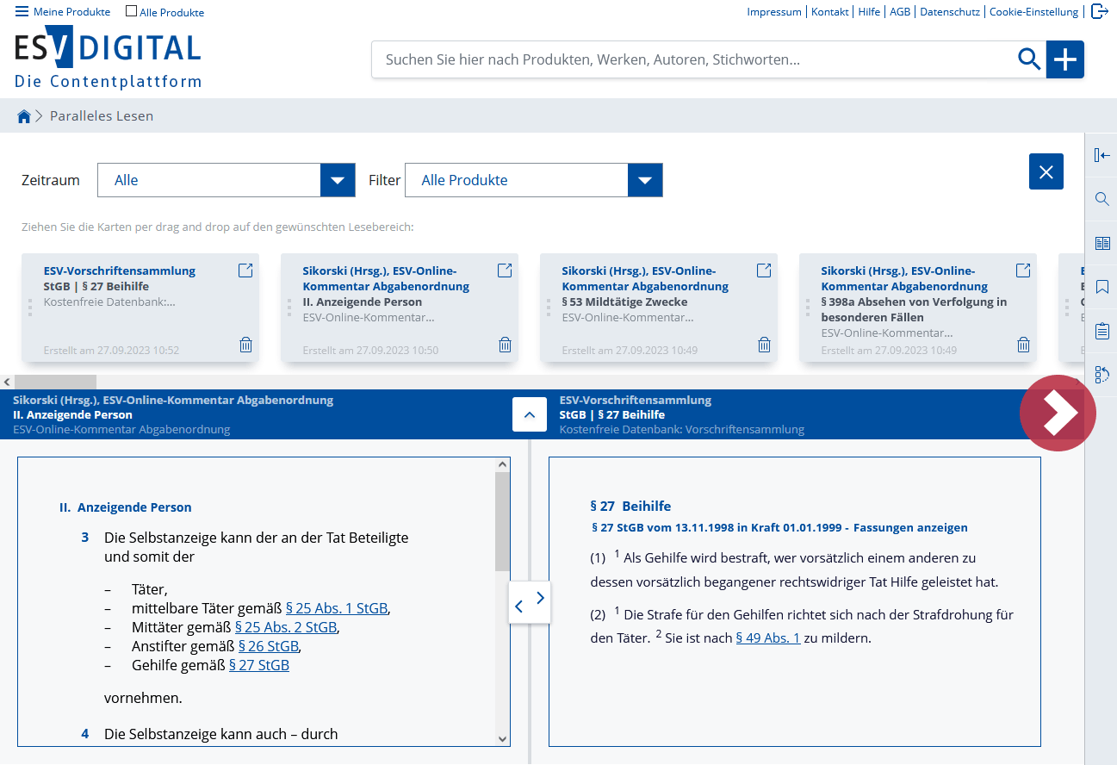The width and height of the screenshot is (1117, 765).
Task: Click the magnifier search icon
Action: click(x=1029, y=59)
